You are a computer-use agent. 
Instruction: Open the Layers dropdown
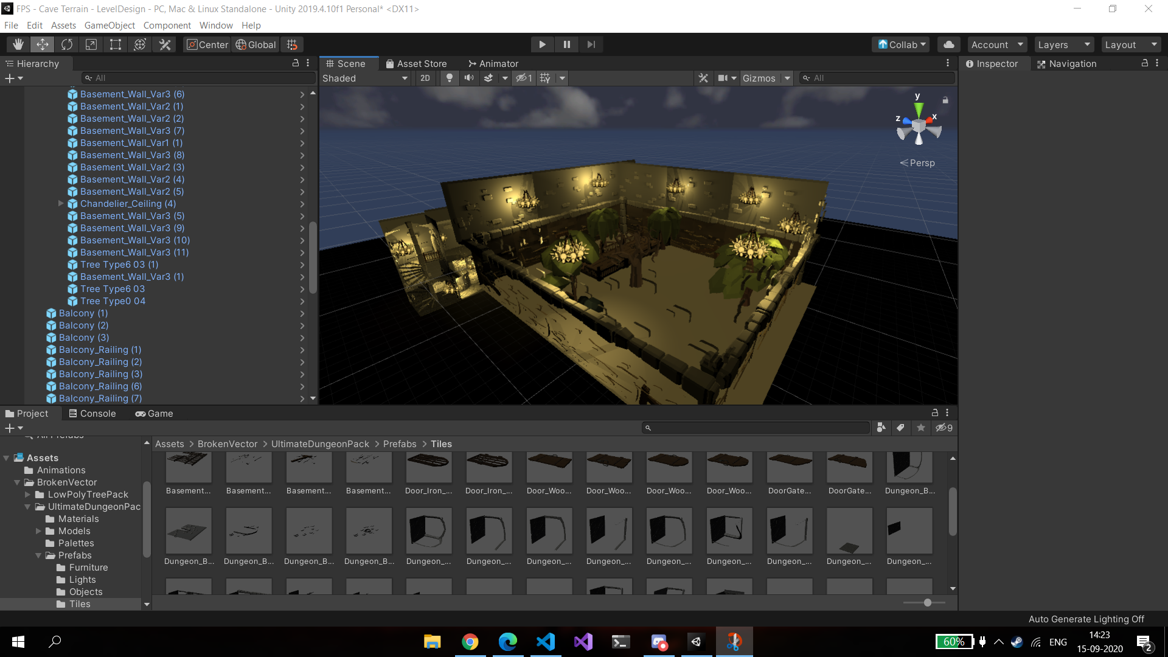tap(1063, 44)
